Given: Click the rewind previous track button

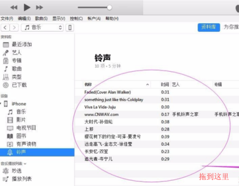Looking at the screenshot, I should pyautogui.click(x=14, y=8).
